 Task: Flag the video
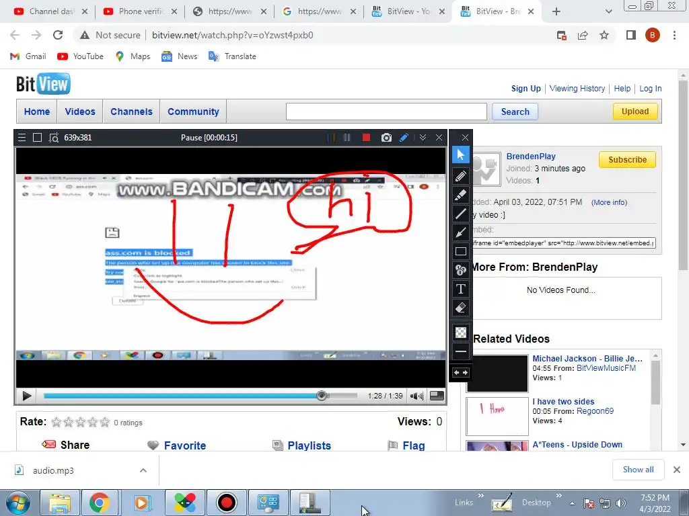pos(406,445)
